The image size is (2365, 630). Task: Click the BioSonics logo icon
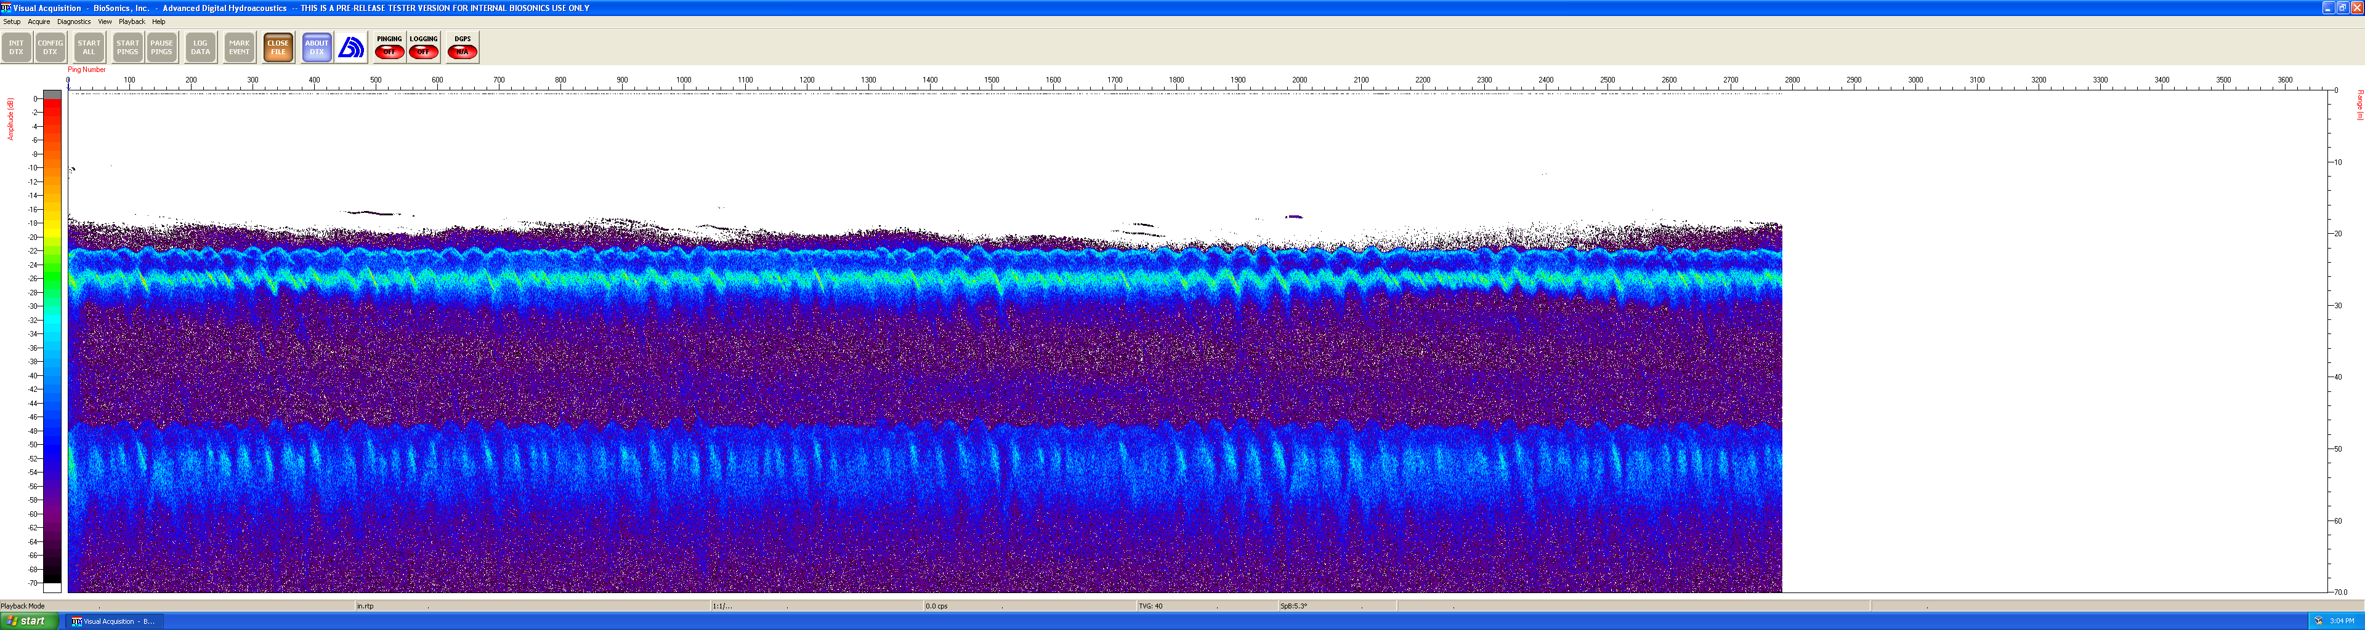tap(350, 48)
